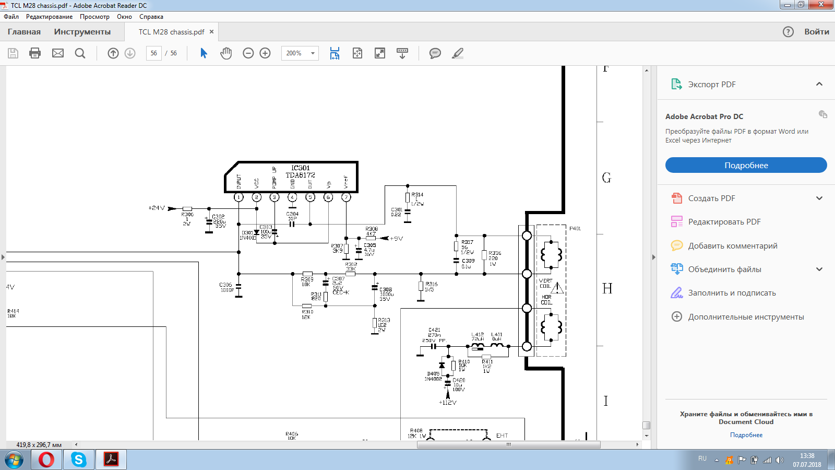
Task: Click the blue Подробнее button
Action: 746,165
